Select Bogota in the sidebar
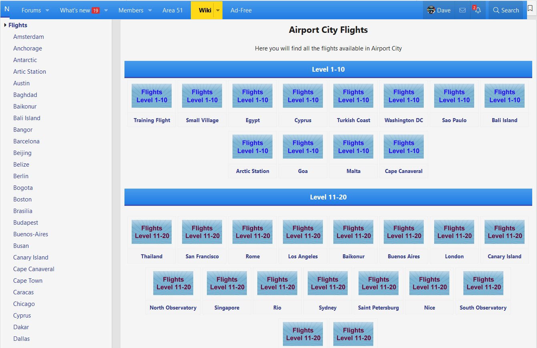 (23, 188)
